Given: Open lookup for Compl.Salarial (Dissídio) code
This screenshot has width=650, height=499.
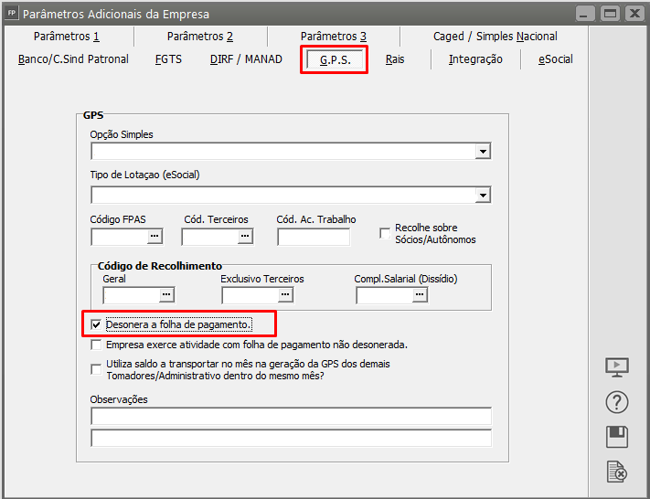Looking at the screenshot, I should point(420,294).
